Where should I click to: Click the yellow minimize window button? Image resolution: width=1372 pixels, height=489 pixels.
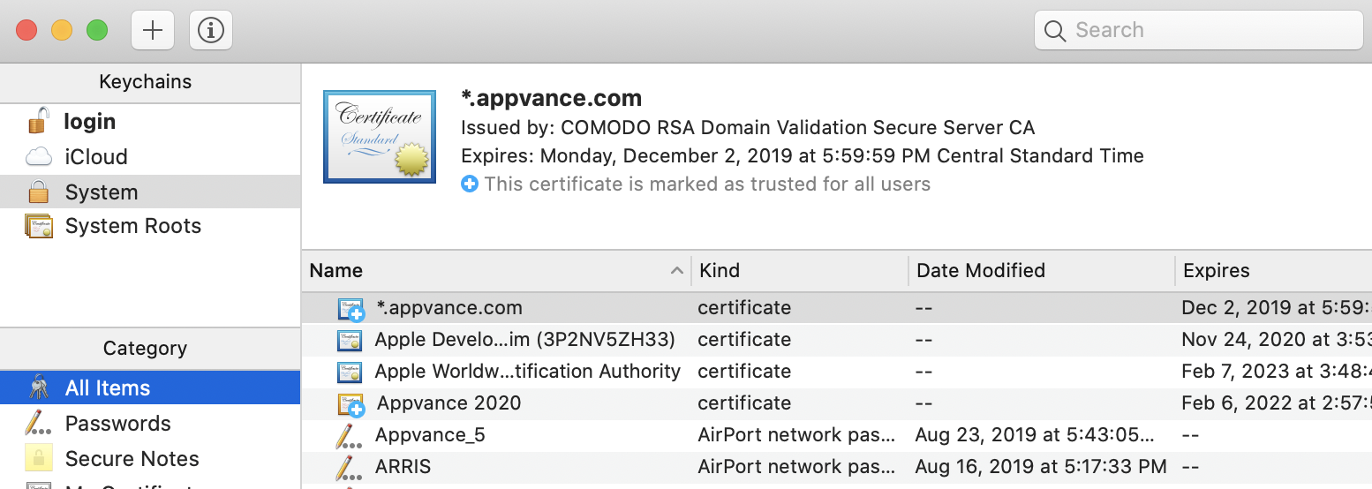pyautogui.click(x=62, y=30)
